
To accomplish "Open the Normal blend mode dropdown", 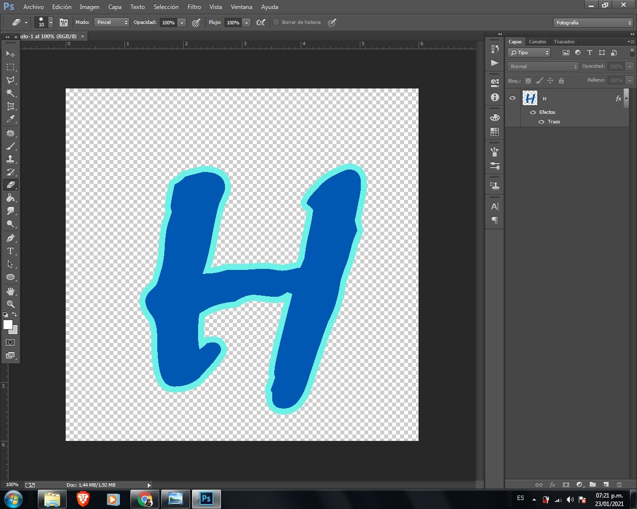I will coord(543,67).
